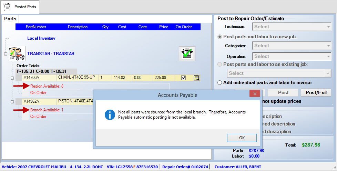The image size is (337, 171).
Task: Click the Post/Exit button
Action: [316, 93]
